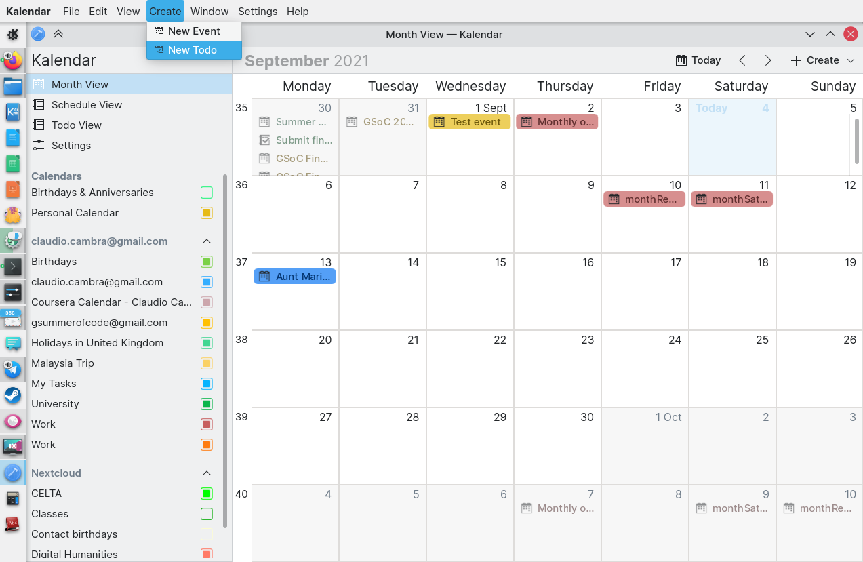Toggle Birthdays & Anniversaries calendar checkbox
The width and height of the screenshot is (863, 562).
click(207, 193)
